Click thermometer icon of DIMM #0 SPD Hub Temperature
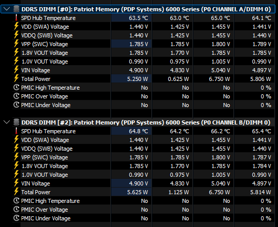Image resolution: width=278 pixels, height=227 pixels. [x=16, y=18]
